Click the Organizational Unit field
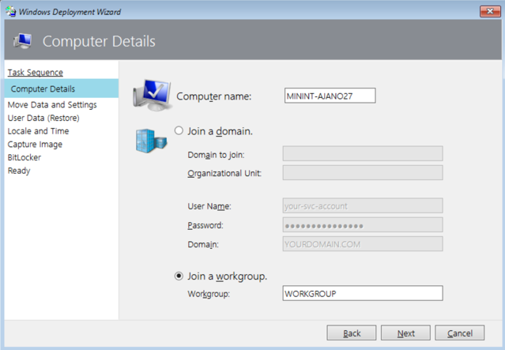The image size is (505, 350). [363, 173]
